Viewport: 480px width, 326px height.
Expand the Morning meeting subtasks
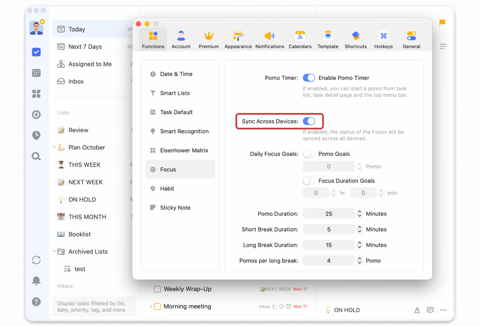[151, 307]
